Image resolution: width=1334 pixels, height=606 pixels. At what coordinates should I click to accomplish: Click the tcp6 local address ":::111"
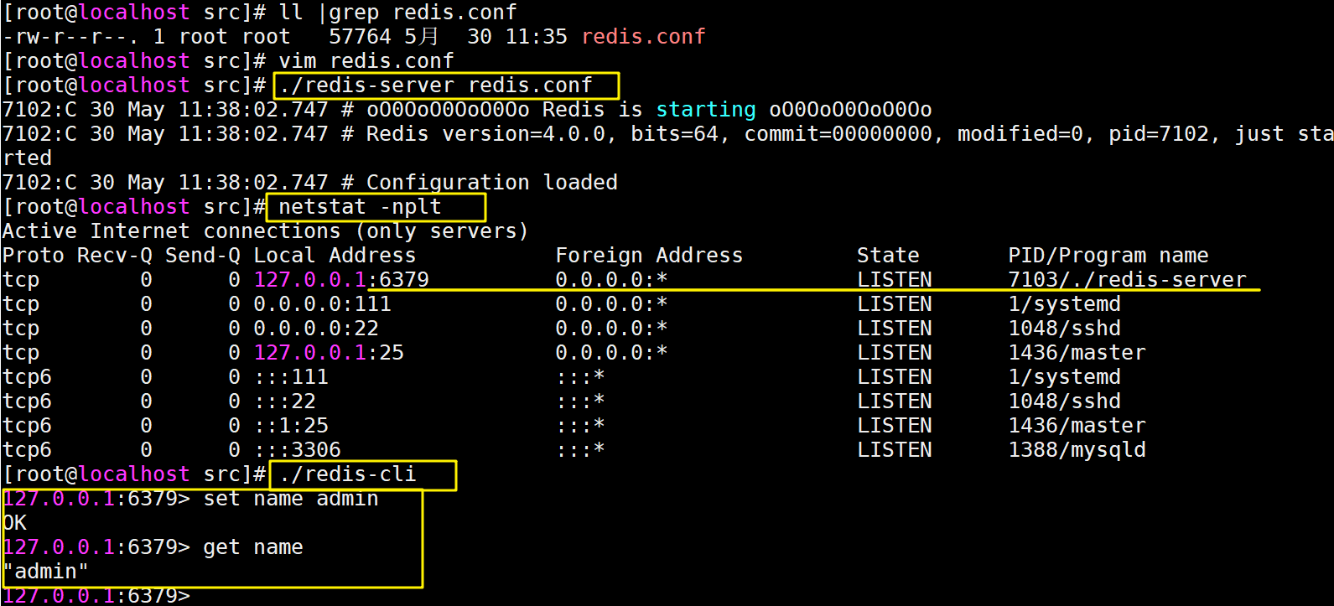(291, 377)
